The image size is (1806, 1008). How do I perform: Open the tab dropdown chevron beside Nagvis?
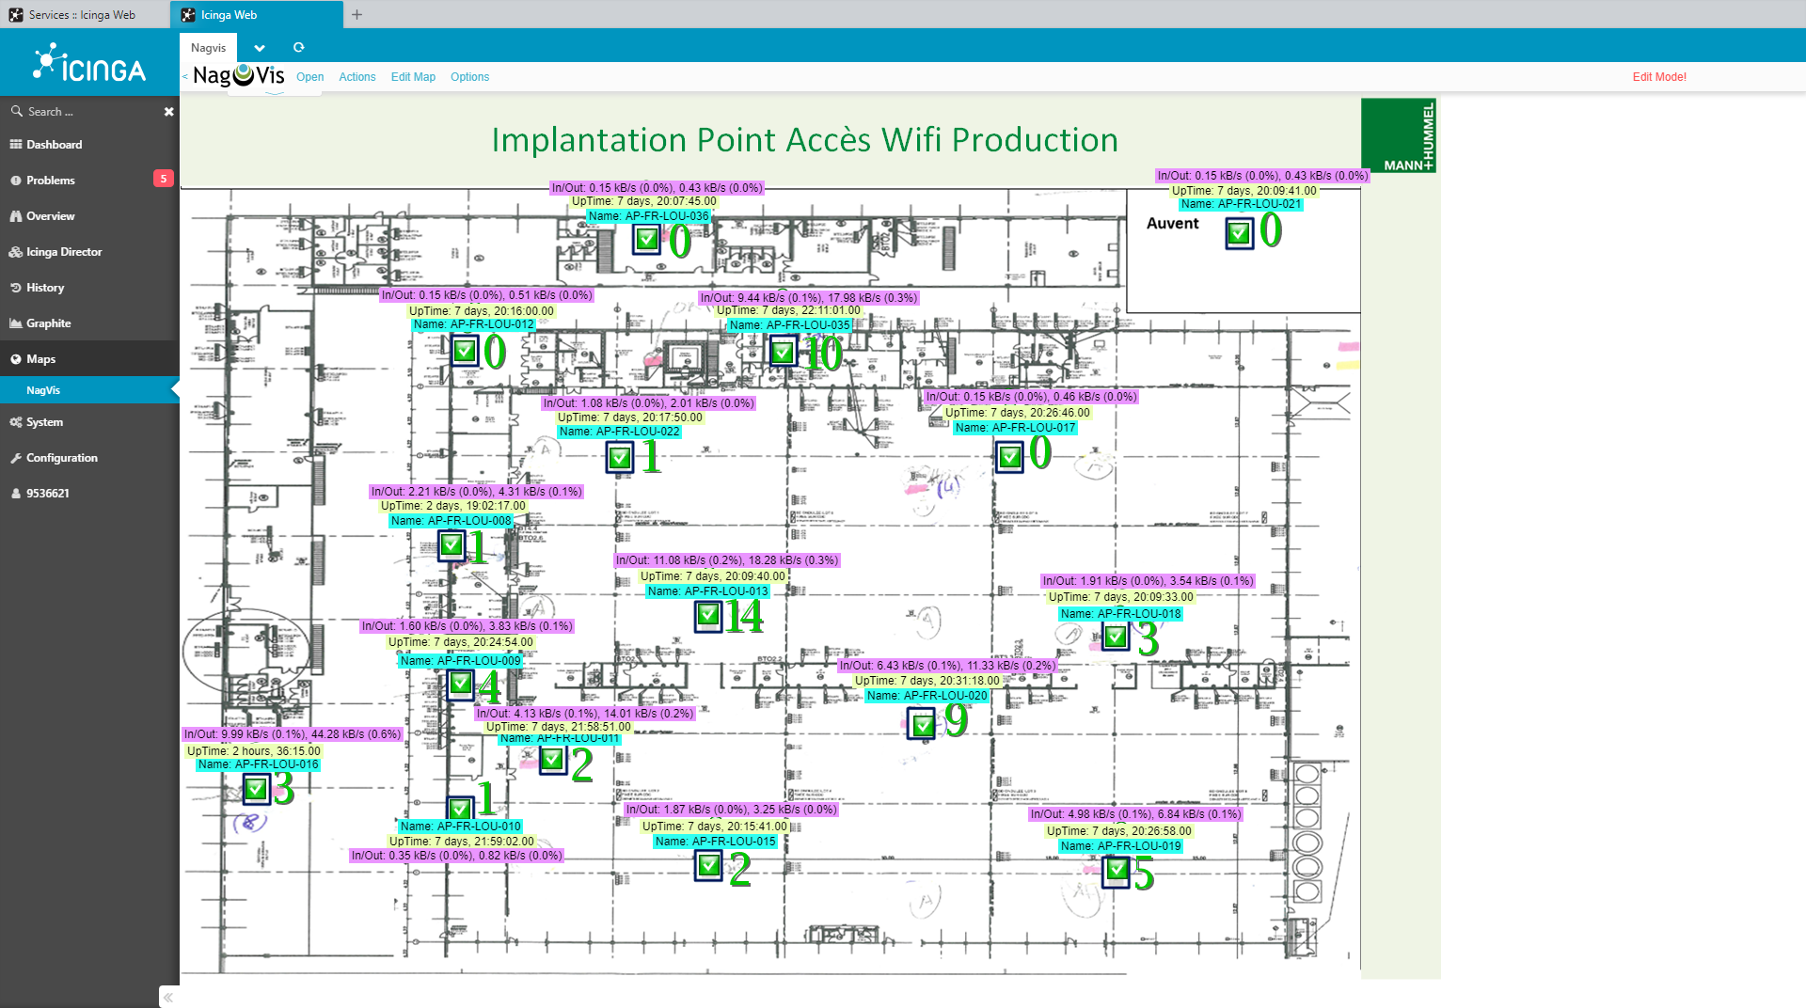click(x=260, y=48)
